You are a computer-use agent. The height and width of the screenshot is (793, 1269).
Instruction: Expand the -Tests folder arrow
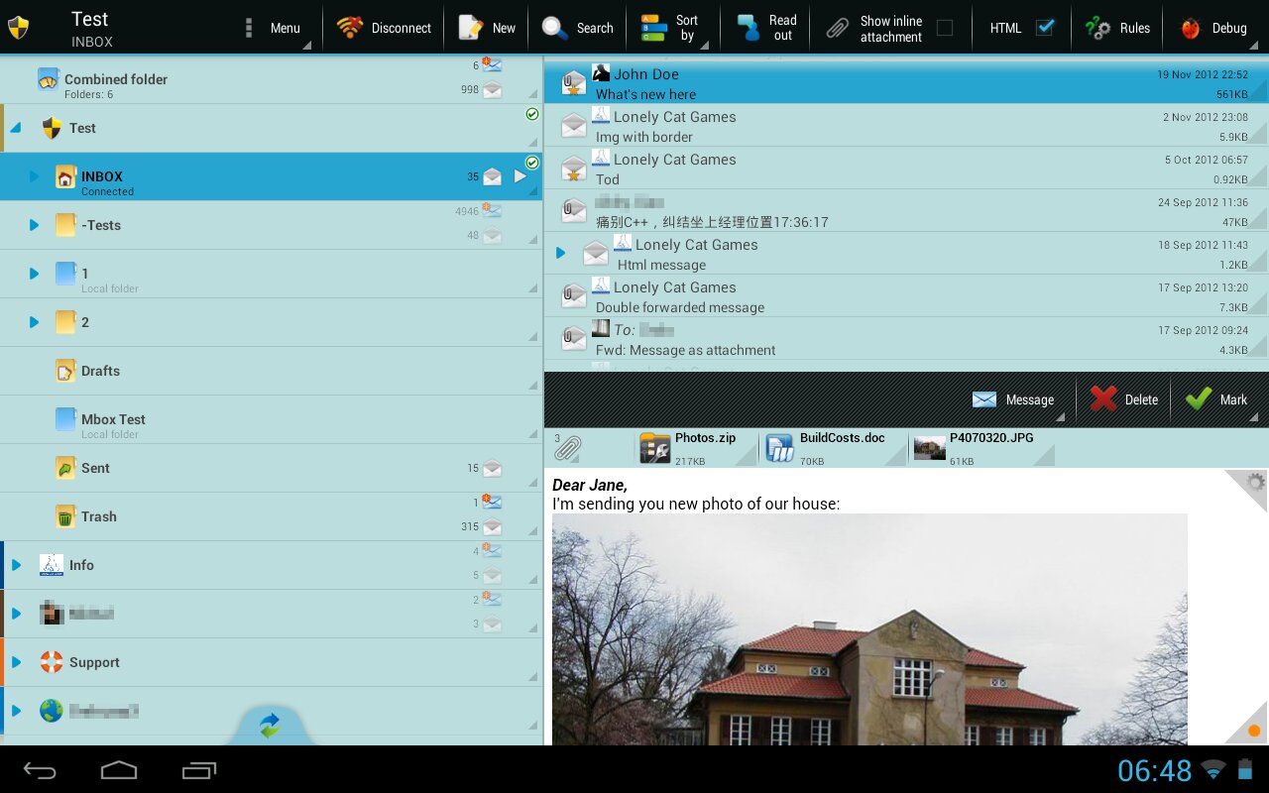(x=34, y=225)
